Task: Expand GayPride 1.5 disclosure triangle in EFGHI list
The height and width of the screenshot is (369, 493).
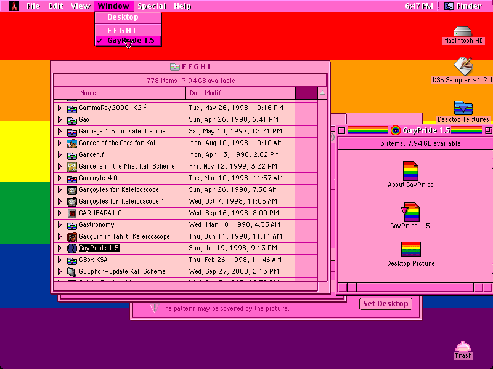Action: click(x=59, y=248)
